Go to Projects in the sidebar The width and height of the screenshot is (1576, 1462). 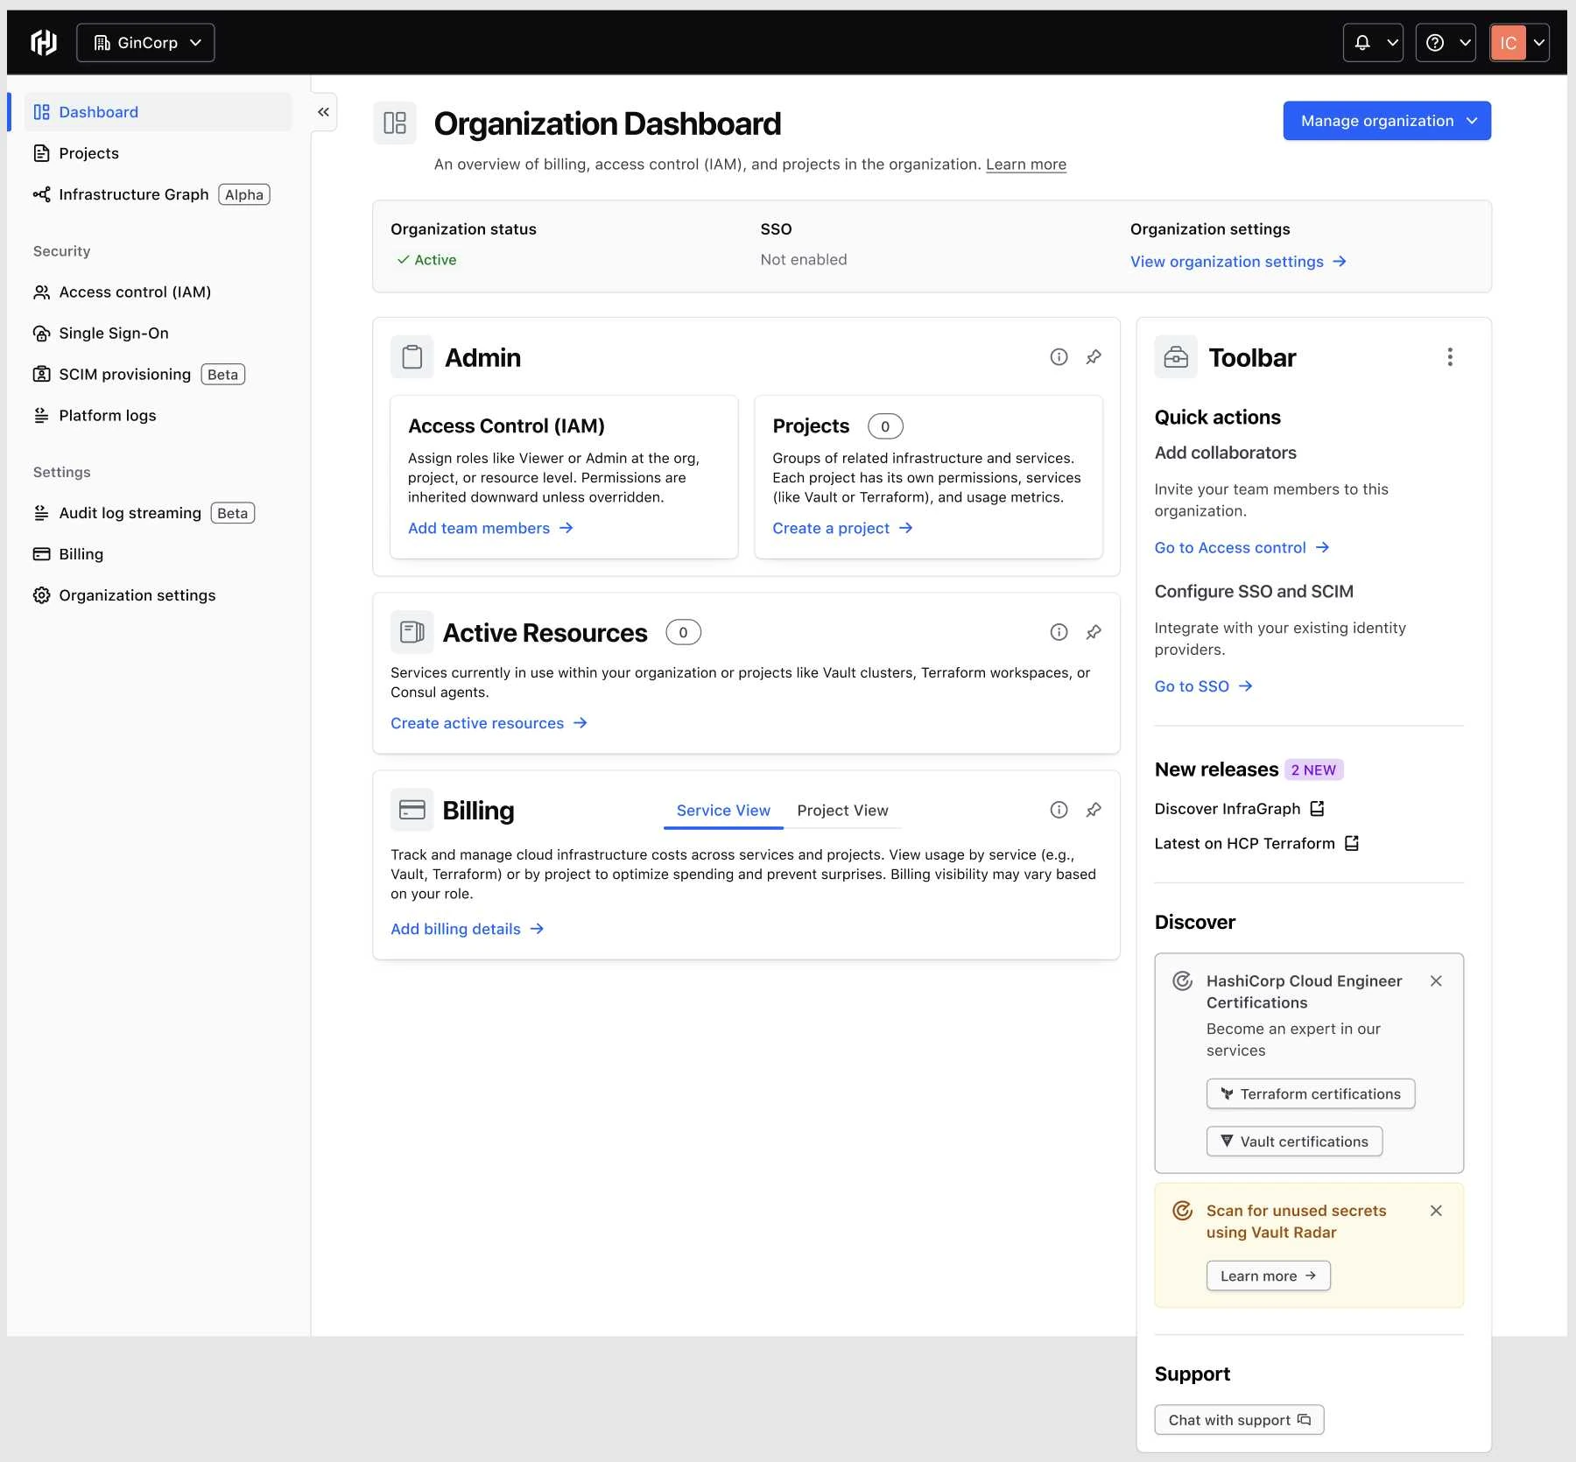(158, 153)
